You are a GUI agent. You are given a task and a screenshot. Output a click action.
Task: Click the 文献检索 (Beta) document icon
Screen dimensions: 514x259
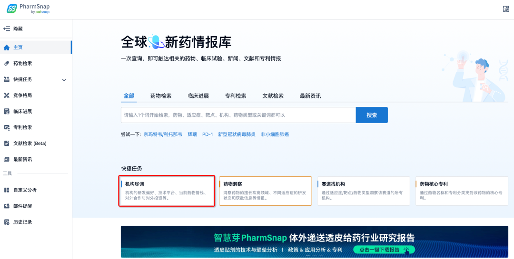[7, 144]
